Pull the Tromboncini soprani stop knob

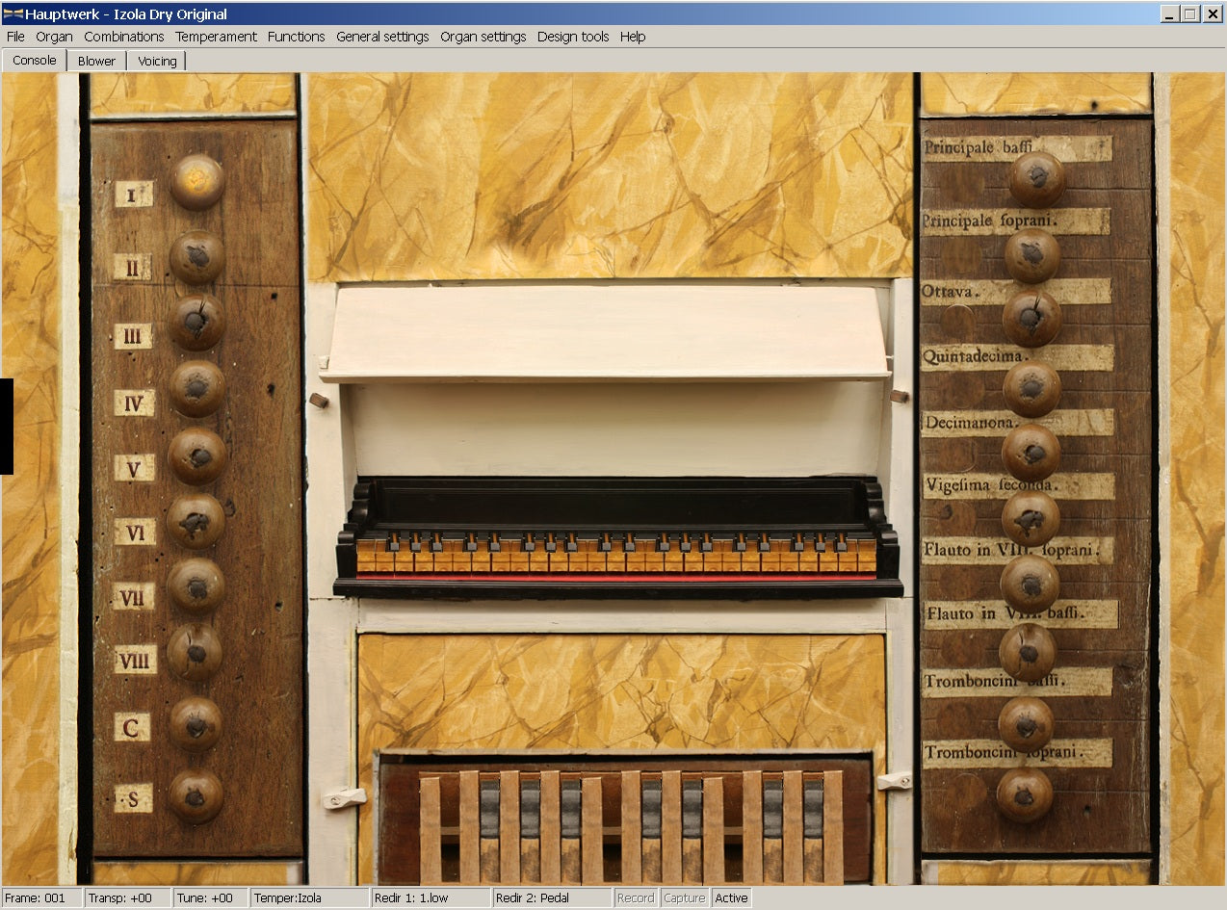[1025, 794]
